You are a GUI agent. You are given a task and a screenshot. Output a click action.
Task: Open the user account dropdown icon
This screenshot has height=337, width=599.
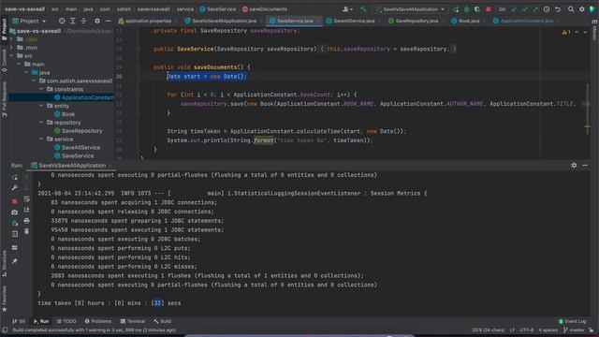pyautogui.click(x=347, y=9)
